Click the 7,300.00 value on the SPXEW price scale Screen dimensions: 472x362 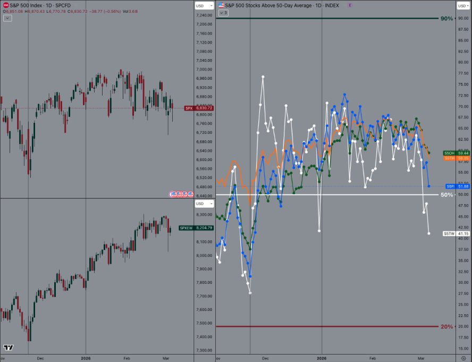coord(204,350)
